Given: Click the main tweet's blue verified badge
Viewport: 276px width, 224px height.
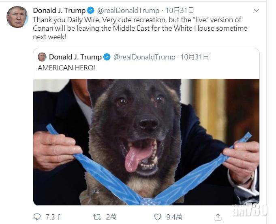Looking at the screenshot, I should pos(91,11).
